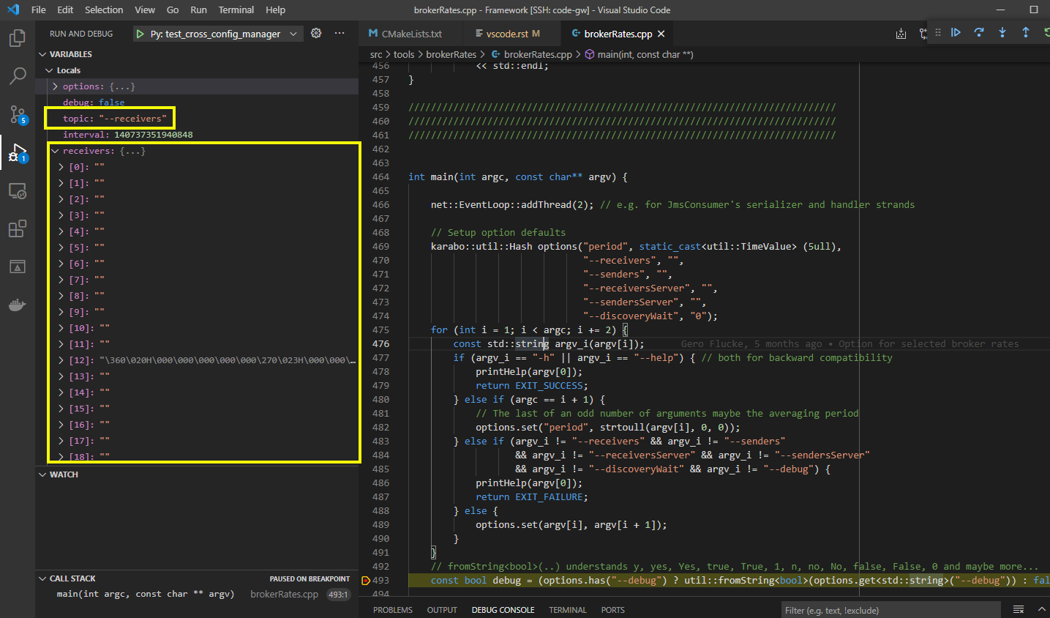Viewport: 1050px width, 618px height.
Task: Open the test/project view icon below Extensions
Action: click(17, 267)
